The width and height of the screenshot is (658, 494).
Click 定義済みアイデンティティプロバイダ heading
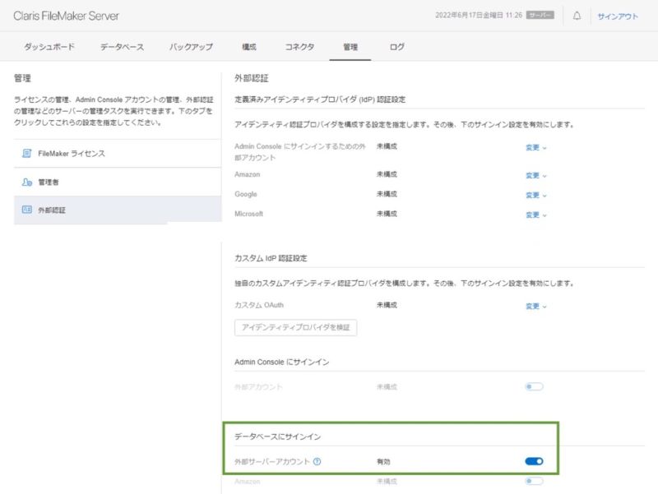[x=320, y=99]
